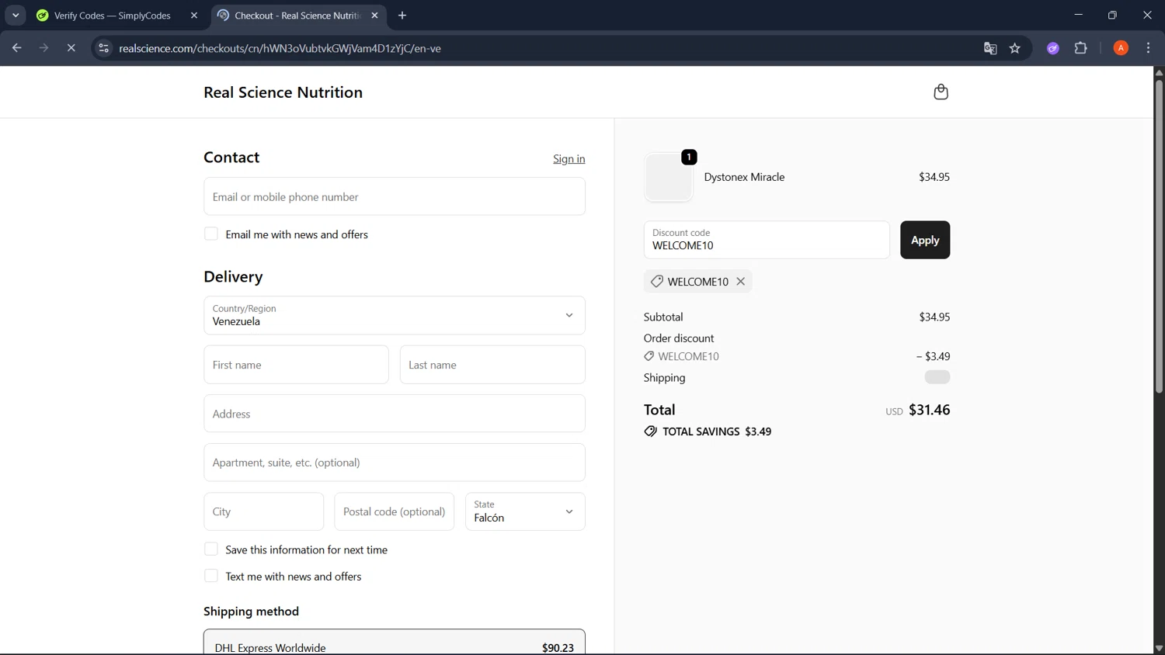View site information icon in address bar
The height and width of the screenshot is (655, 1165).
[x=103, y=48]
